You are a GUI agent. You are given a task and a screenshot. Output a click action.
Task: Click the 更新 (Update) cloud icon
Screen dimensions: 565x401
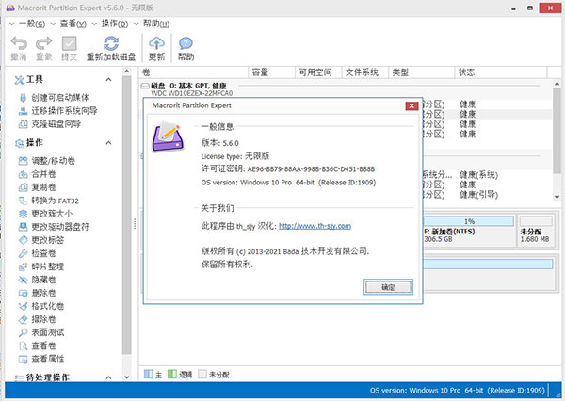pos(156,43)
